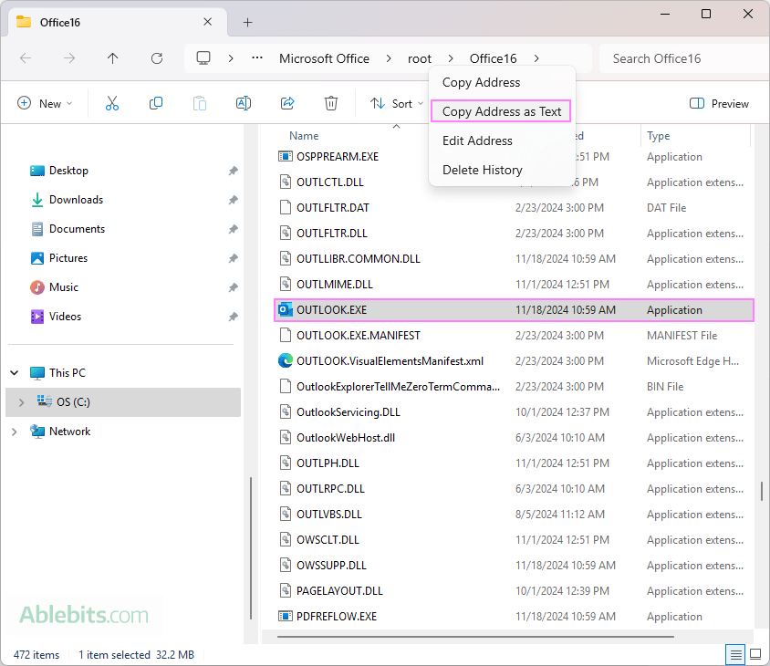Unpin Documents using its pin icon
Screen dimensions: 770x666
coord(234,229)
